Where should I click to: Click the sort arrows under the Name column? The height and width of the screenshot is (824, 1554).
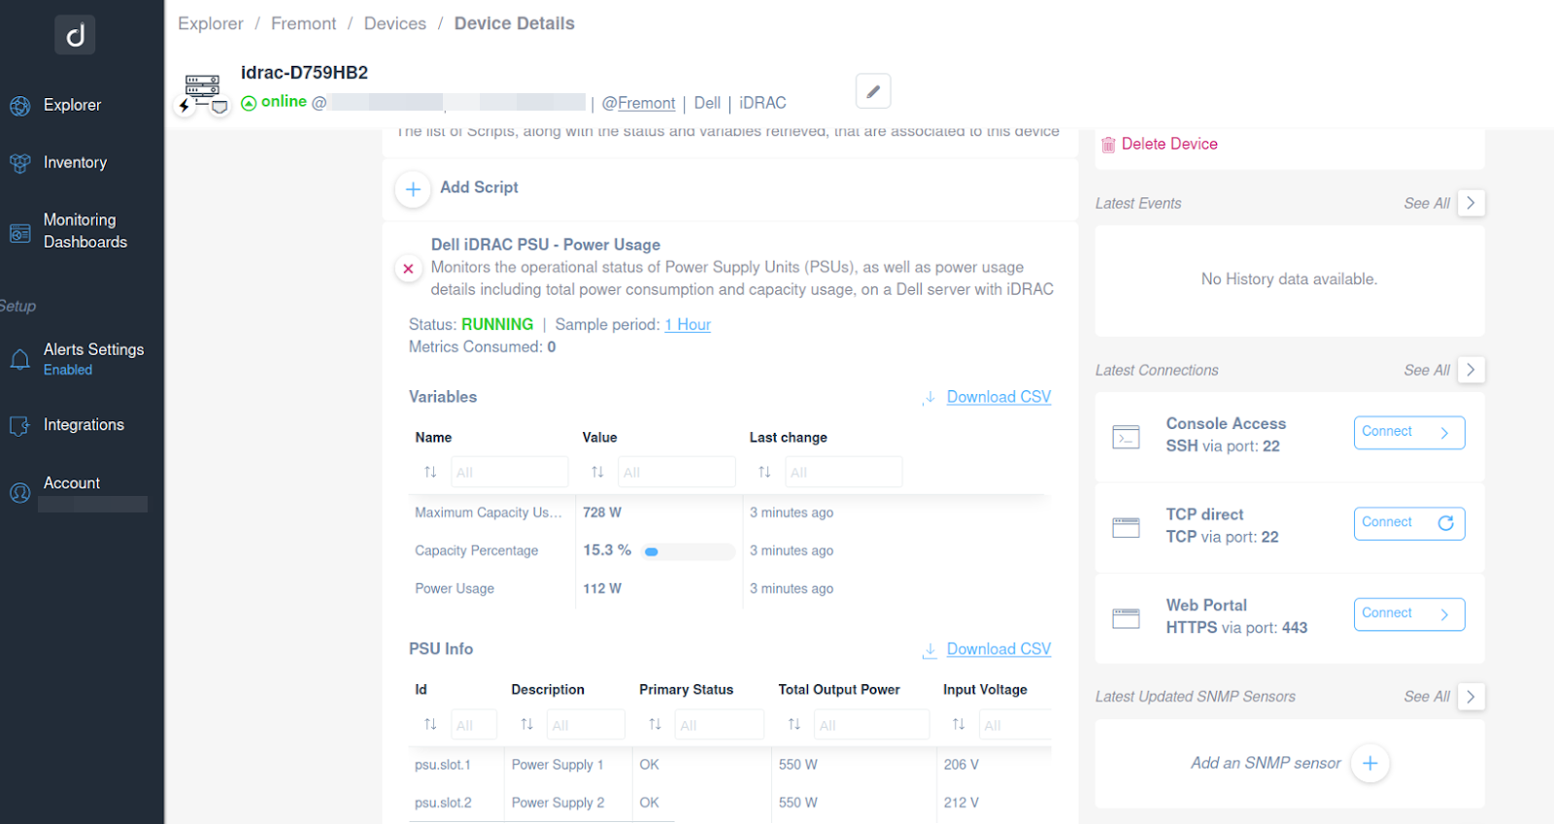coord(430,472)
